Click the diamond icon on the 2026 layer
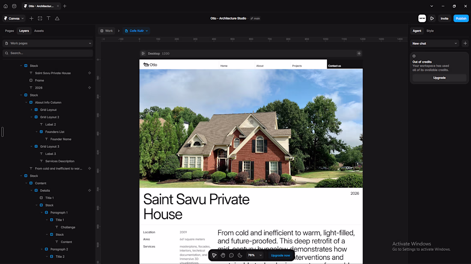The image size is (471, 264). tap(89, 88)
